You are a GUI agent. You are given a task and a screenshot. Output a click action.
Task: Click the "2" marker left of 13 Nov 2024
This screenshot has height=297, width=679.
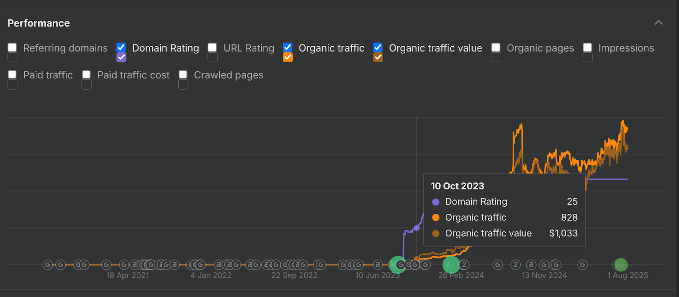(515, 265)
